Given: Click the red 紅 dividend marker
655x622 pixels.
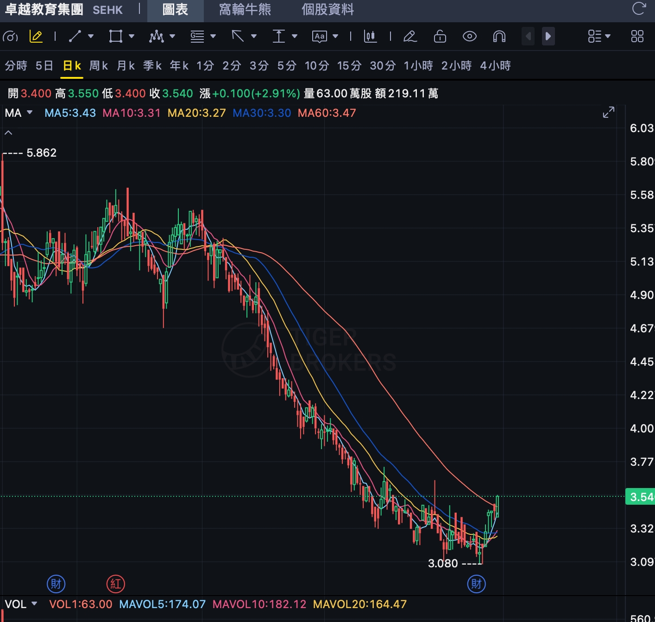Looking at the screenshot, I should pyautogui.click(x=116, y=584).
